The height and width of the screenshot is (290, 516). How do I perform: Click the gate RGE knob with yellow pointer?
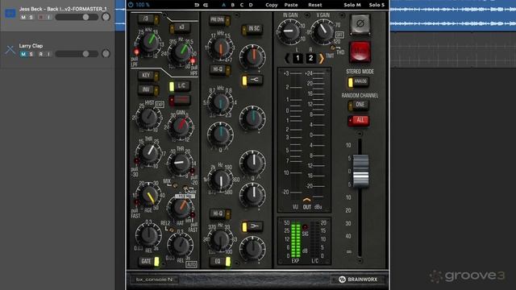[149, 196]
